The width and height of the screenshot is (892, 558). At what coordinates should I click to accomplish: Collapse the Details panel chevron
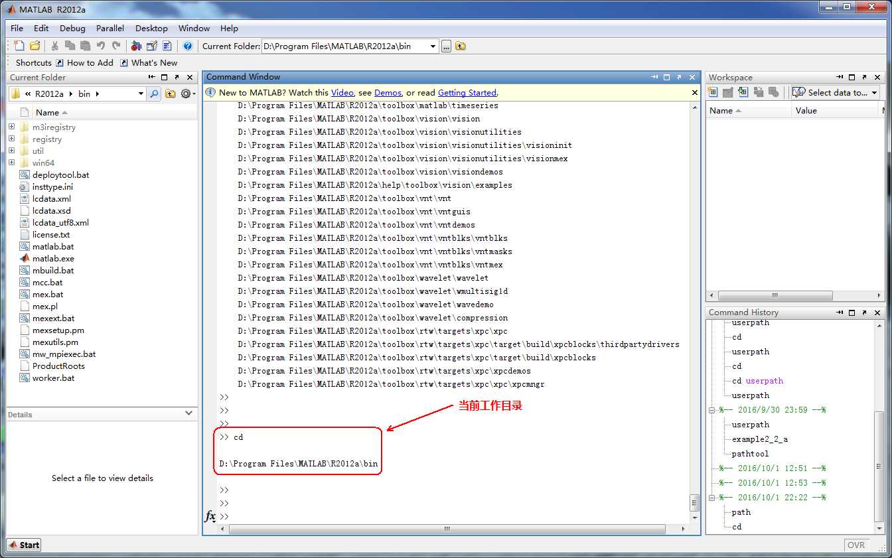pos(189,413)
